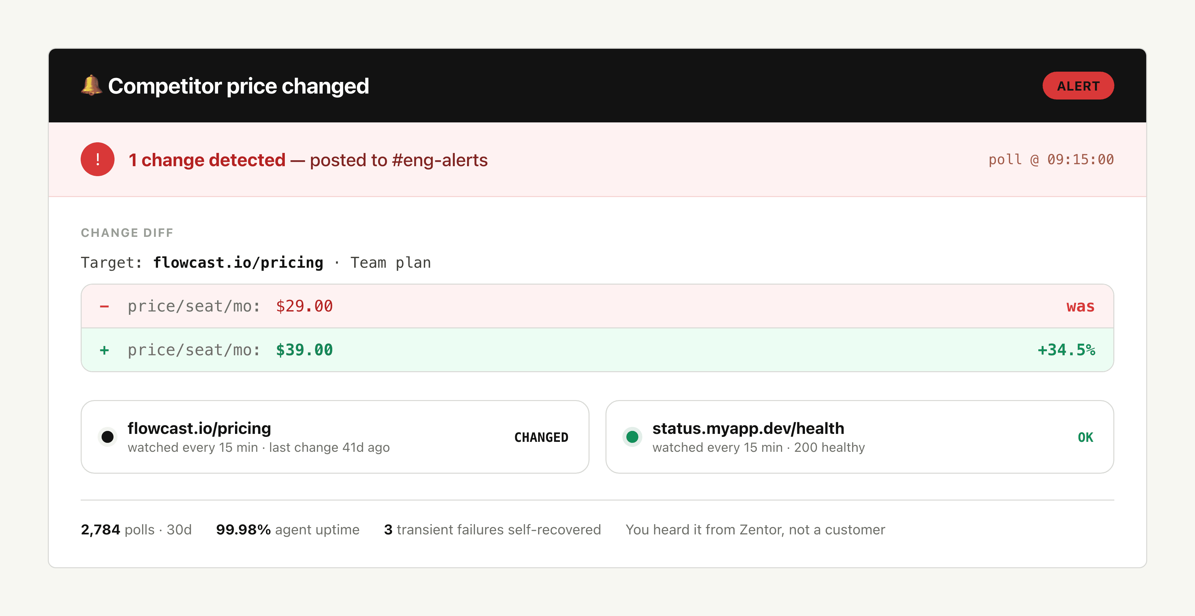Click the '2,784 polls · 30d' stat

(136, 529)
